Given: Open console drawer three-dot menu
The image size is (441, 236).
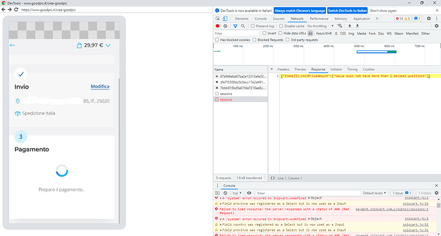Looking at the screenshot, I should tap(217, 186).
